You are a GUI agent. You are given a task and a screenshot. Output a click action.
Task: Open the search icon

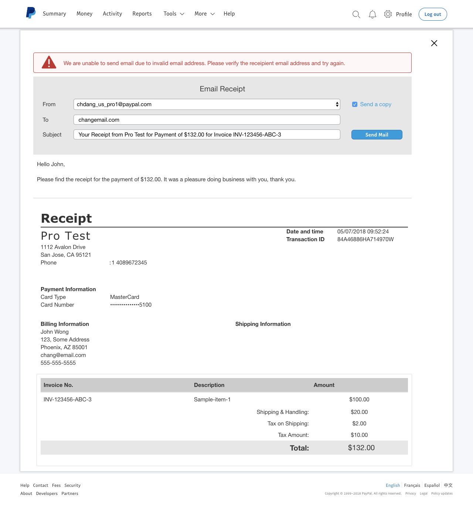point(356,14)
